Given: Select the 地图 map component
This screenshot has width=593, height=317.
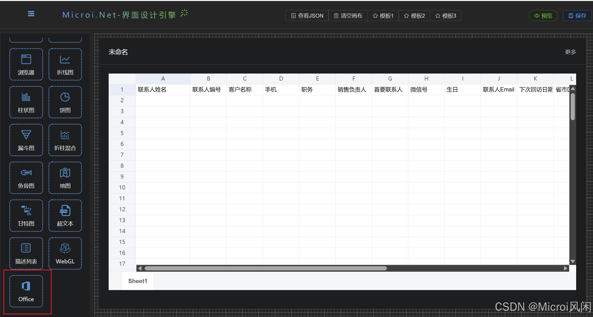Looking at the screenshot, I should 65,178.
